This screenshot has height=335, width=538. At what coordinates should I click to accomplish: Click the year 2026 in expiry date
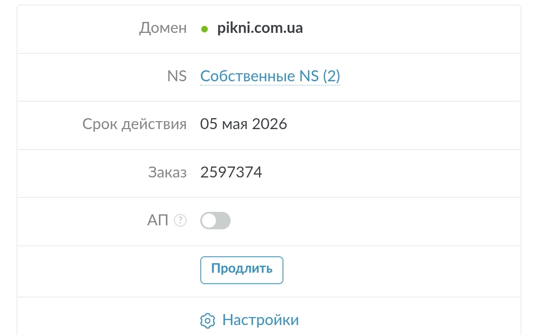269,124
